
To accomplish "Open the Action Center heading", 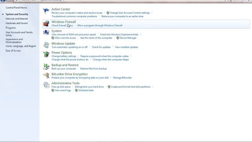I will pos(61,9).
